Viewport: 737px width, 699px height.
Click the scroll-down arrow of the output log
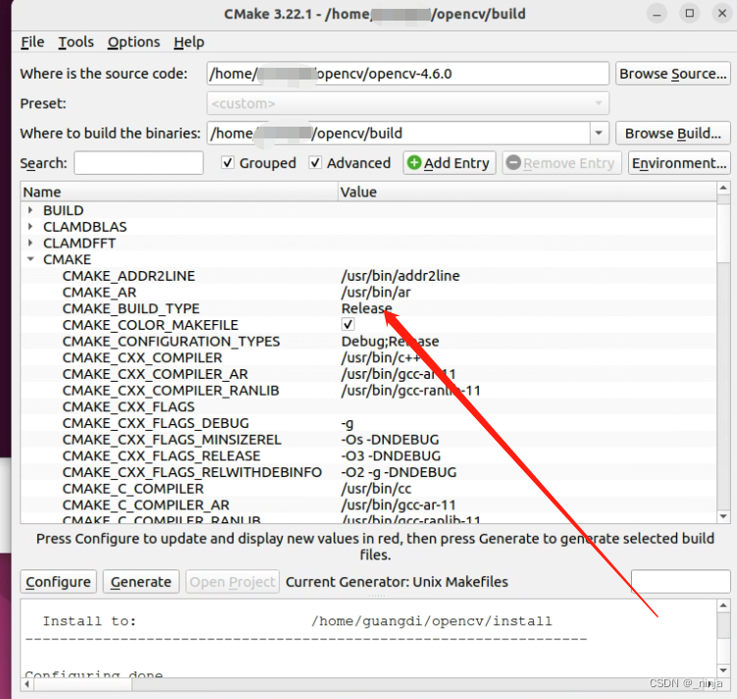[723, 671]
